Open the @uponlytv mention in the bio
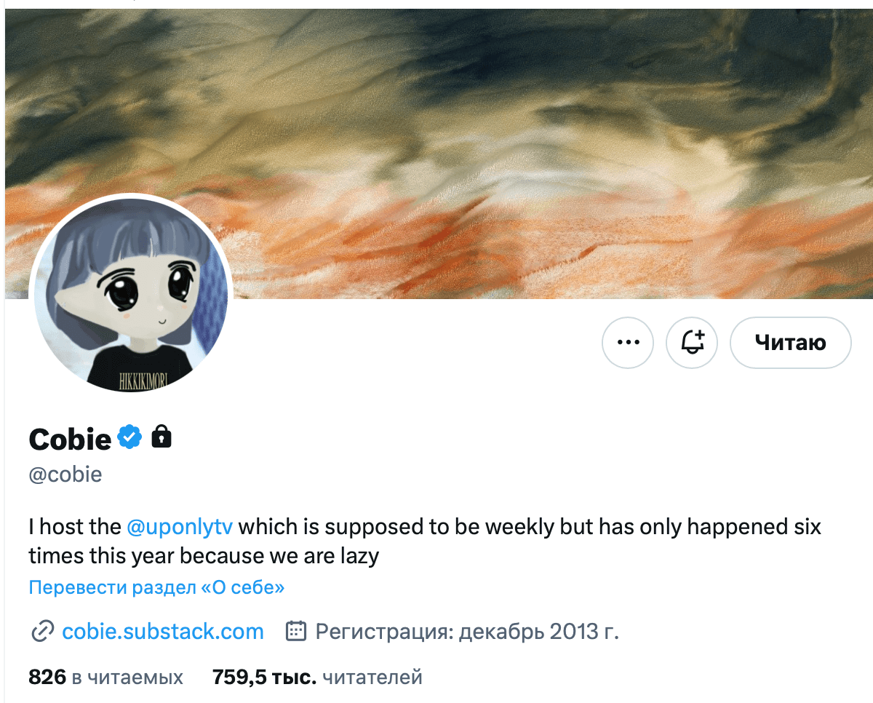The image size is (873, 703). [x=180, y=526]
